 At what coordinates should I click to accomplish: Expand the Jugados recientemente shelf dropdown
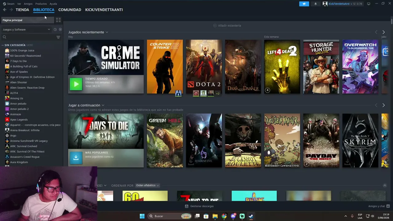107,32
